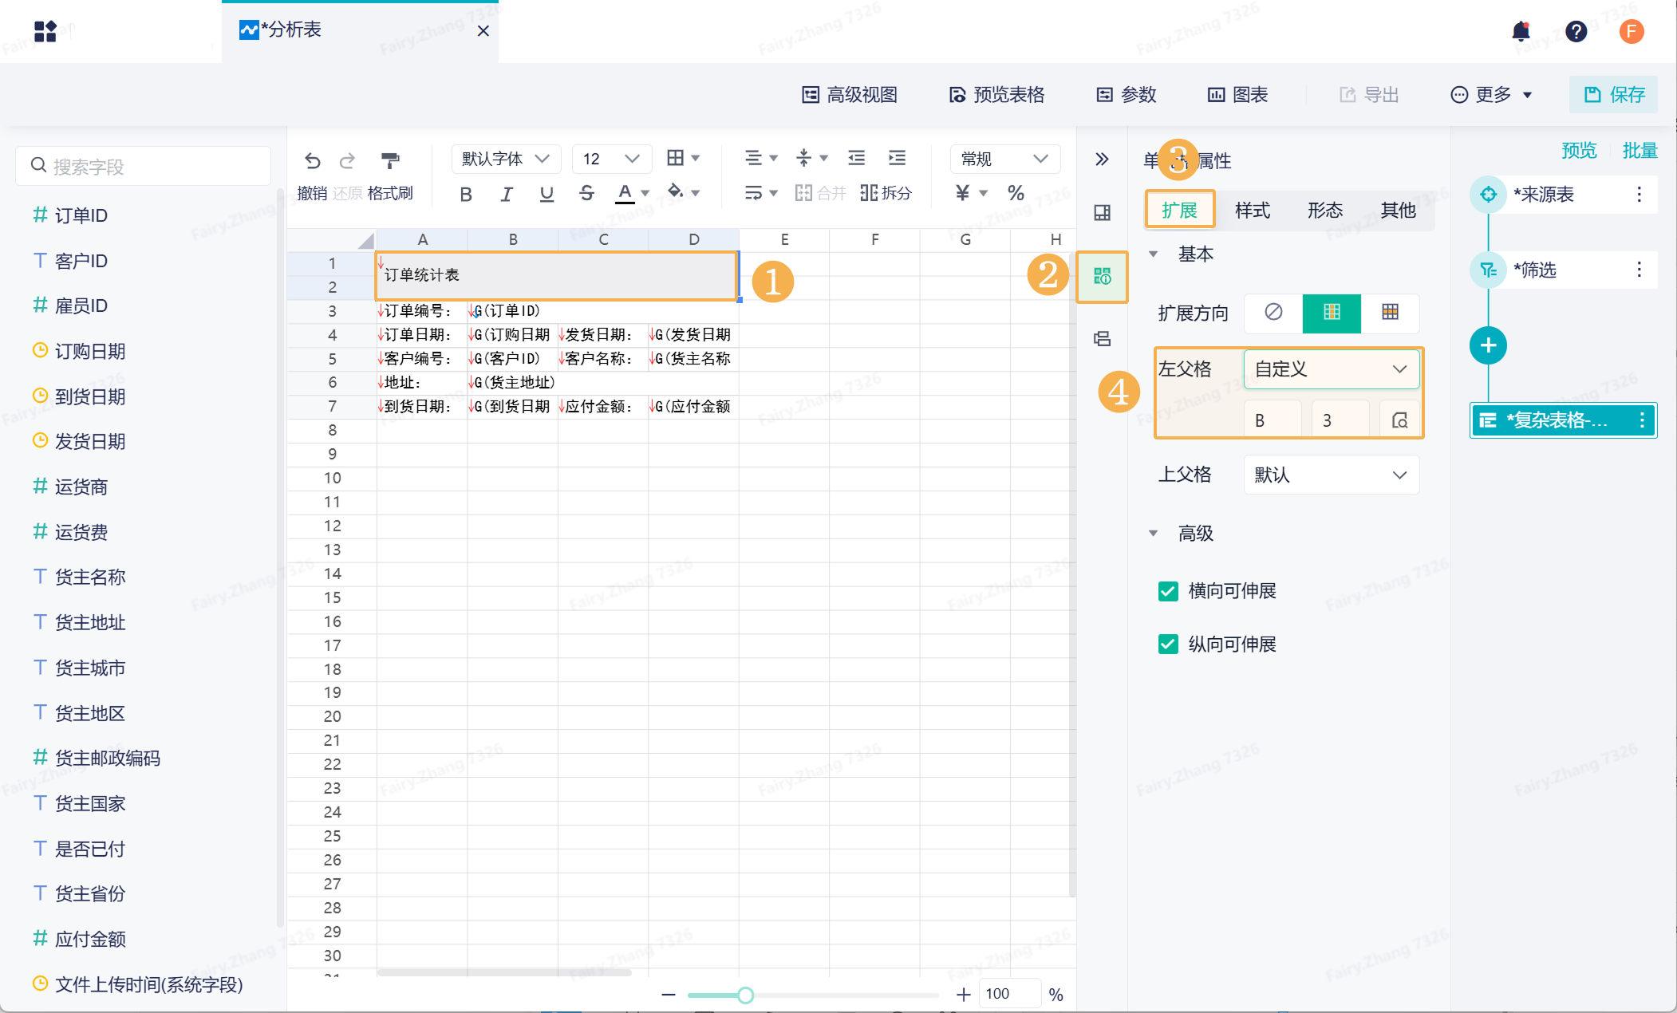Open 预览表格 preview table
The image size is (1677, 1013).
[997, 95]
